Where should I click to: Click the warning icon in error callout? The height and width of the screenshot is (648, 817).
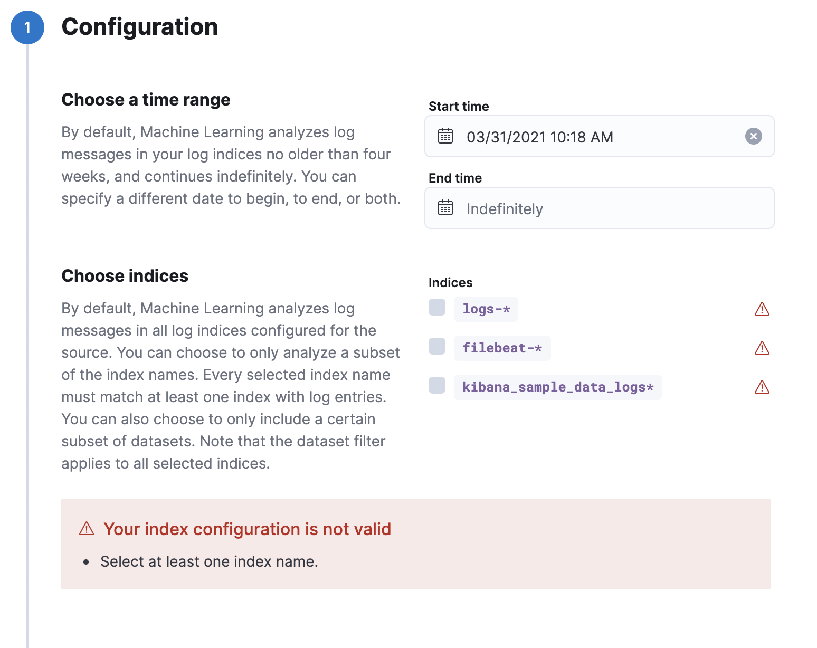click(87, 528)
